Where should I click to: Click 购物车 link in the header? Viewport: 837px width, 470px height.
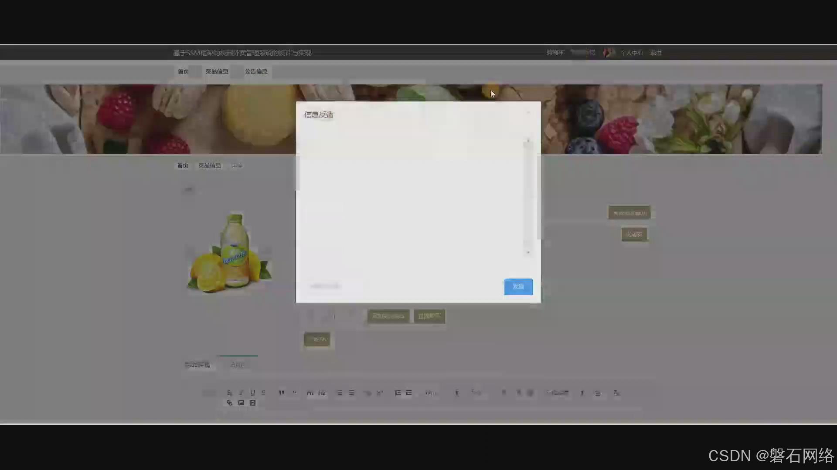[555, 53]
